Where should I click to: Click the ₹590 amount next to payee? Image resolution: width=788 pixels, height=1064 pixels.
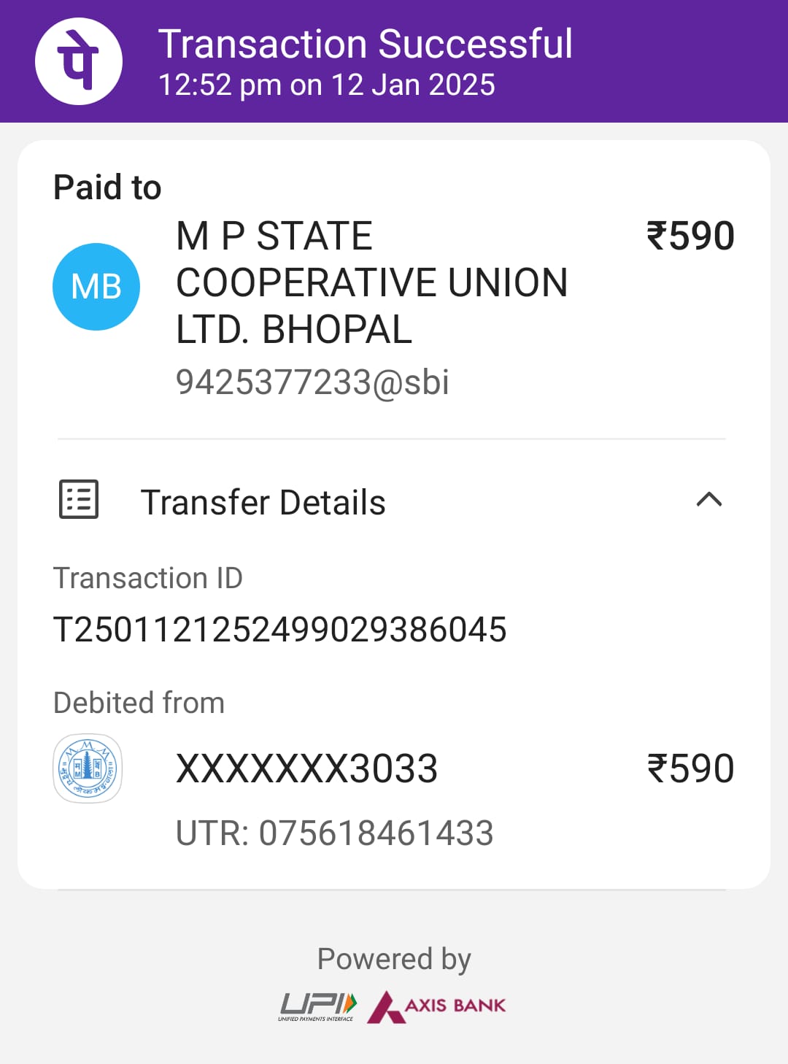pyautogui.click(x=690, y=236)
